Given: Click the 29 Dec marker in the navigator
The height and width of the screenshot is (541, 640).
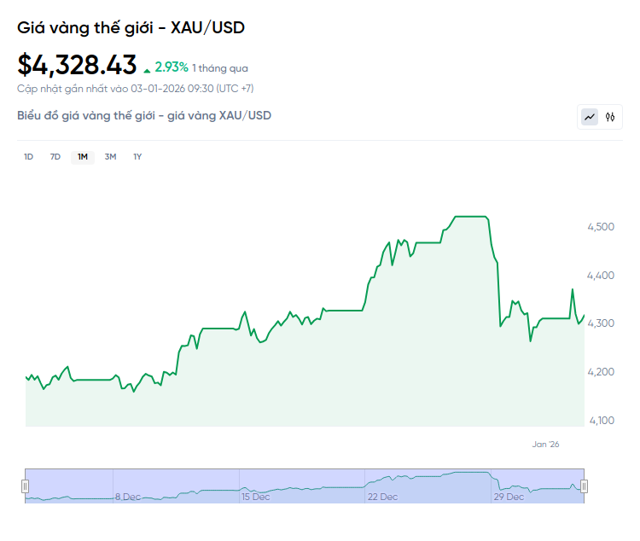Looking at the screenshot, I should pyautogui.click(x=509, y=497).
